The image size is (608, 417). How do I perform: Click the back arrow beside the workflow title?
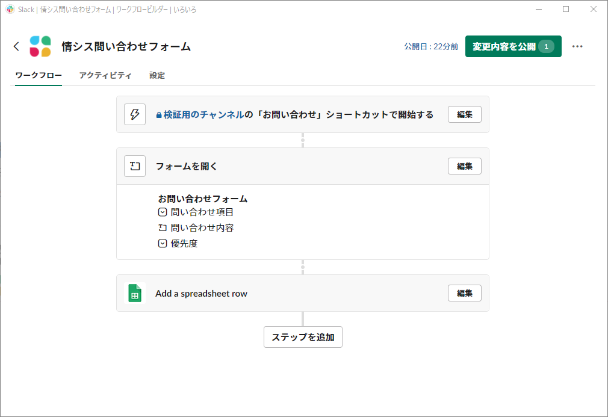16,46
